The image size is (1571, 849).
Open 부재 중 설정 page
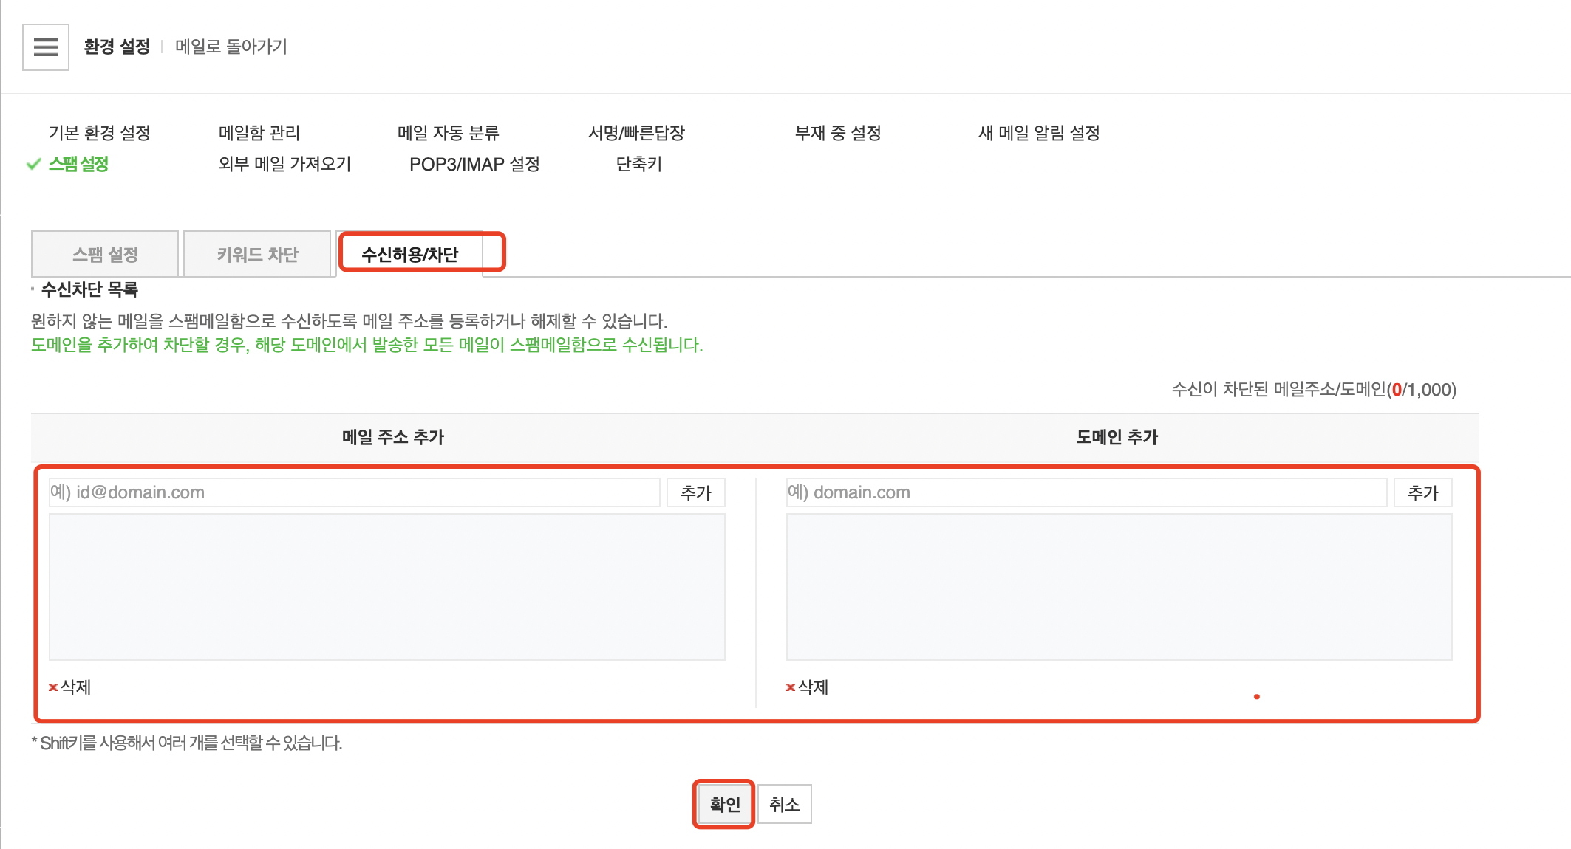point(838,133)
